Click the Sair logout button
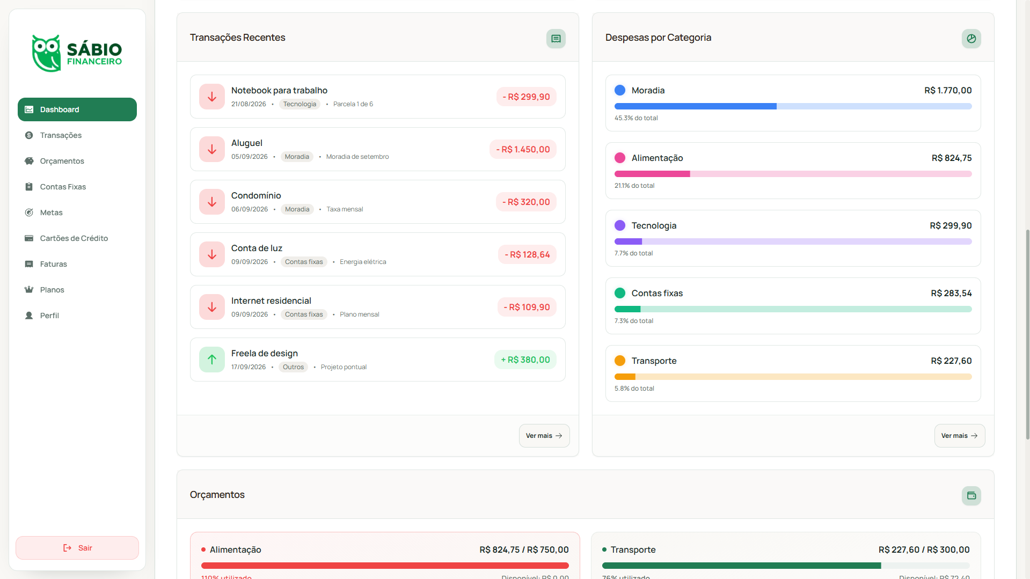1030x579 pixels. tap(77, 548)
